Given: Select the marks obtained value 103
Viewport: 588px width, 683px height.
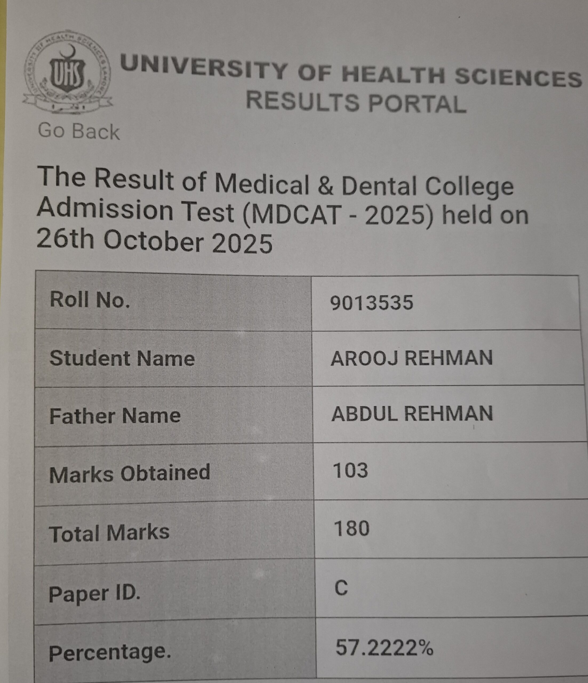Looking at the screenshot, I should point(350,470).
